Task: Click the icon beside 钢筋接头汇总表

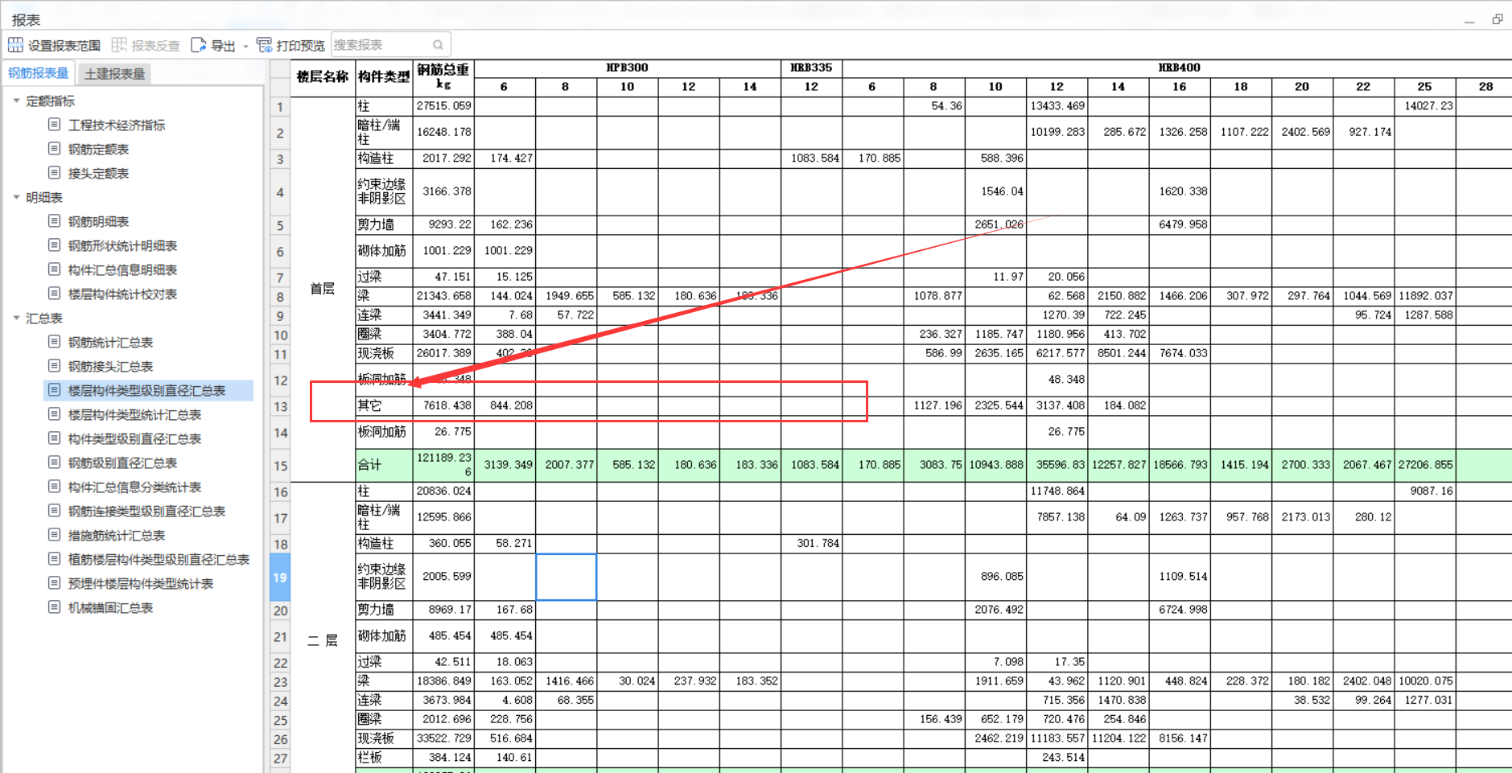Action: tap(54, 366)
